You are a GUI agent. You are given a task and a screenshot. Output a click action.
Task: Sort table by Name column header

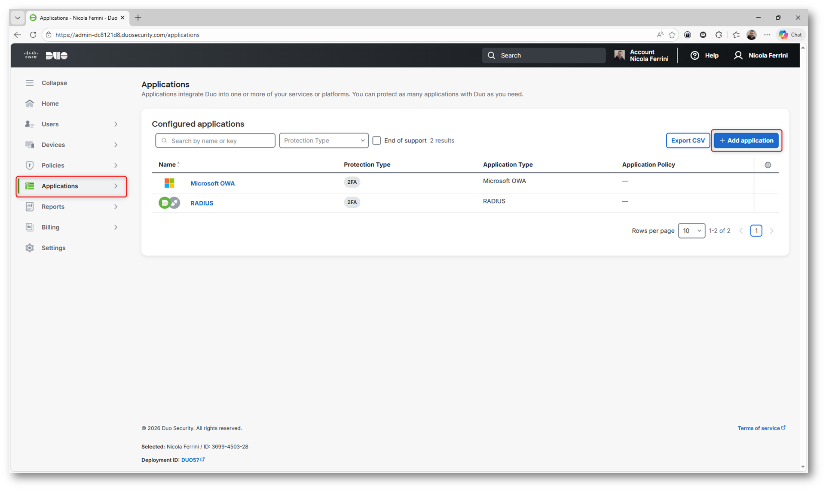point(167,164)
